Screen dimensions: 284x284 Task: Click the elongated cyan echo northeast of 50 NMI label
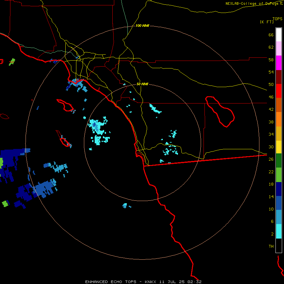pos(155,109)
